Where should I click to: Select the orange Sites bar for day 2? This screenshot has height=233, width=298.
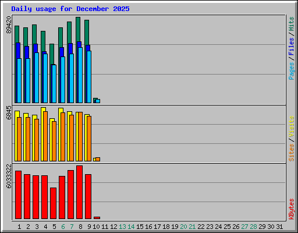(28, 139)
